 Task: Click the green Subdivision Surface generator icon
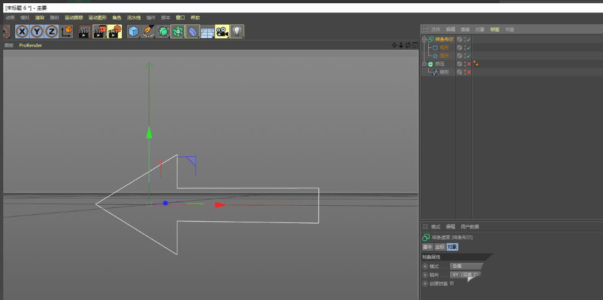tap(163, 32)
